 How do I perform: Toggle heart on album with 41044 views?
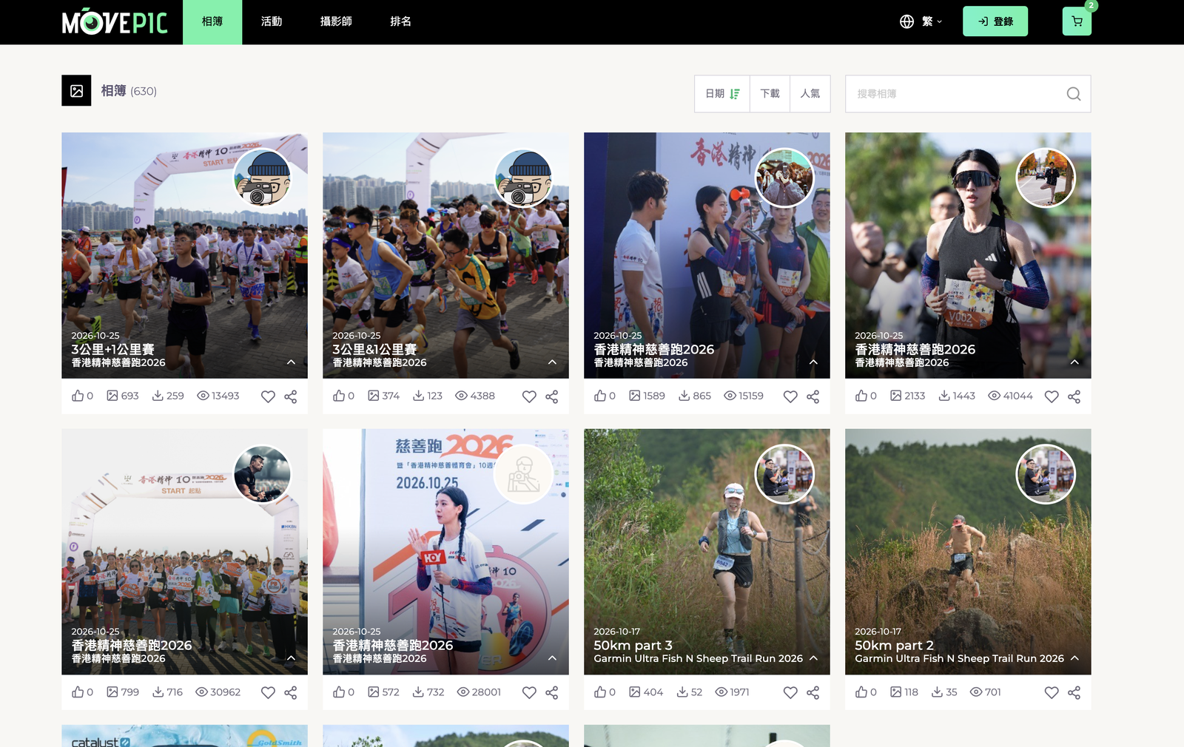coord(1052,396)
